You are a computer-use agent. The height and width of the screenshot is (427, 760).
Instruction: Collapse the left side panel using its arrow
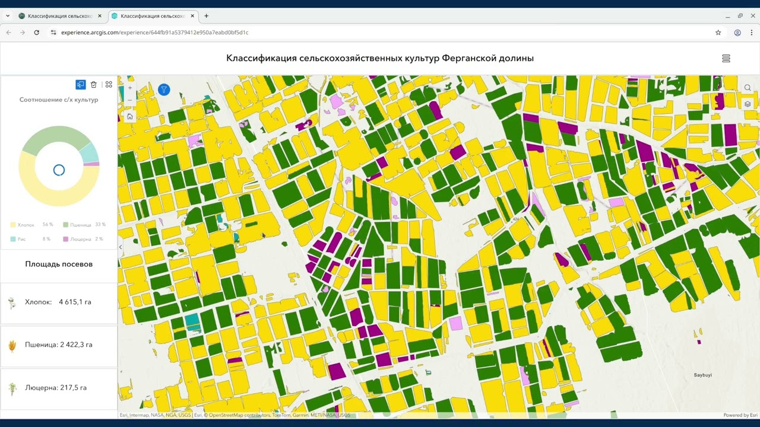(121, 247)
